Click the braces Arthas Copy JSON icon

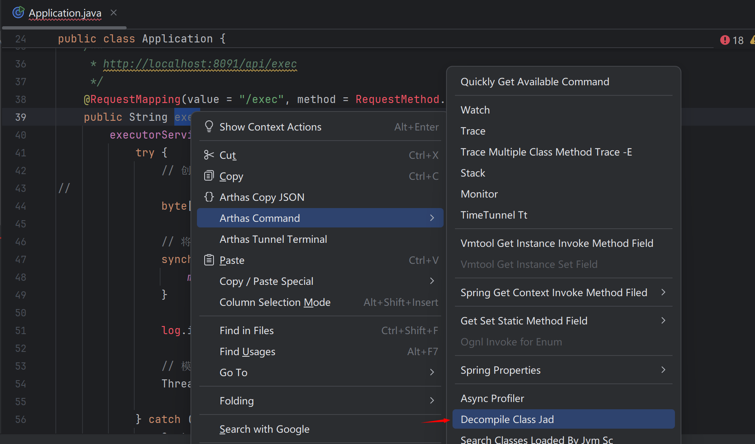click(209, 197)
